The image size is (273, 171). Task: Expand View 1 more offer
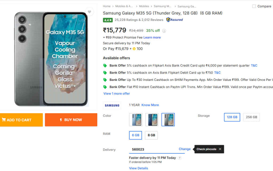point(116,93)
